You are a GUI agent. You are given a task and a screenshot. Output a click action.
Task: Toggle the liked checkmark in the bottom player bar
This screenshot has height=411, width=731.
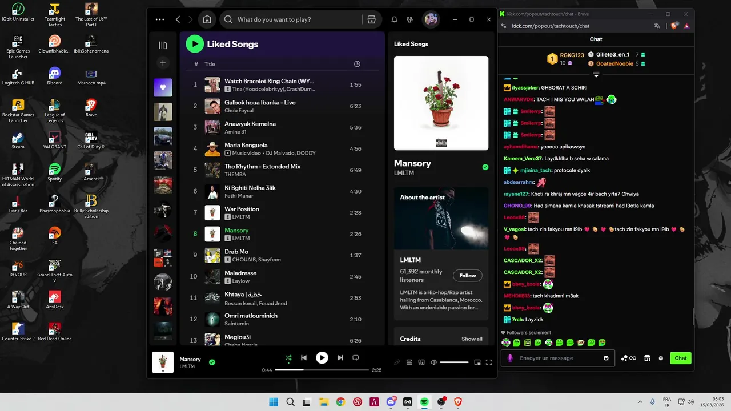click(x=212, y=362)
